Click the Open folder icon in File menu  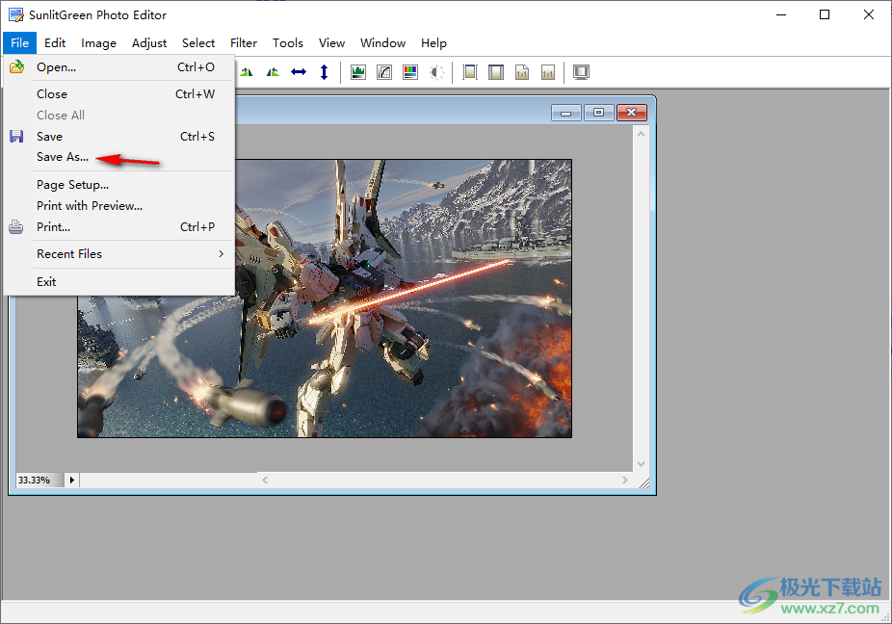tap(16, 67)
